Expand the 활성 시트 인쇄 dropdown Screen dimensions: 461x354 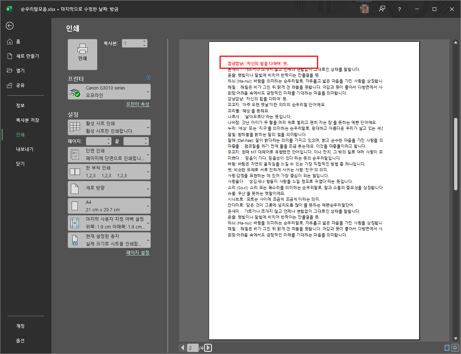pyautogui.click(x=109, y=127)
